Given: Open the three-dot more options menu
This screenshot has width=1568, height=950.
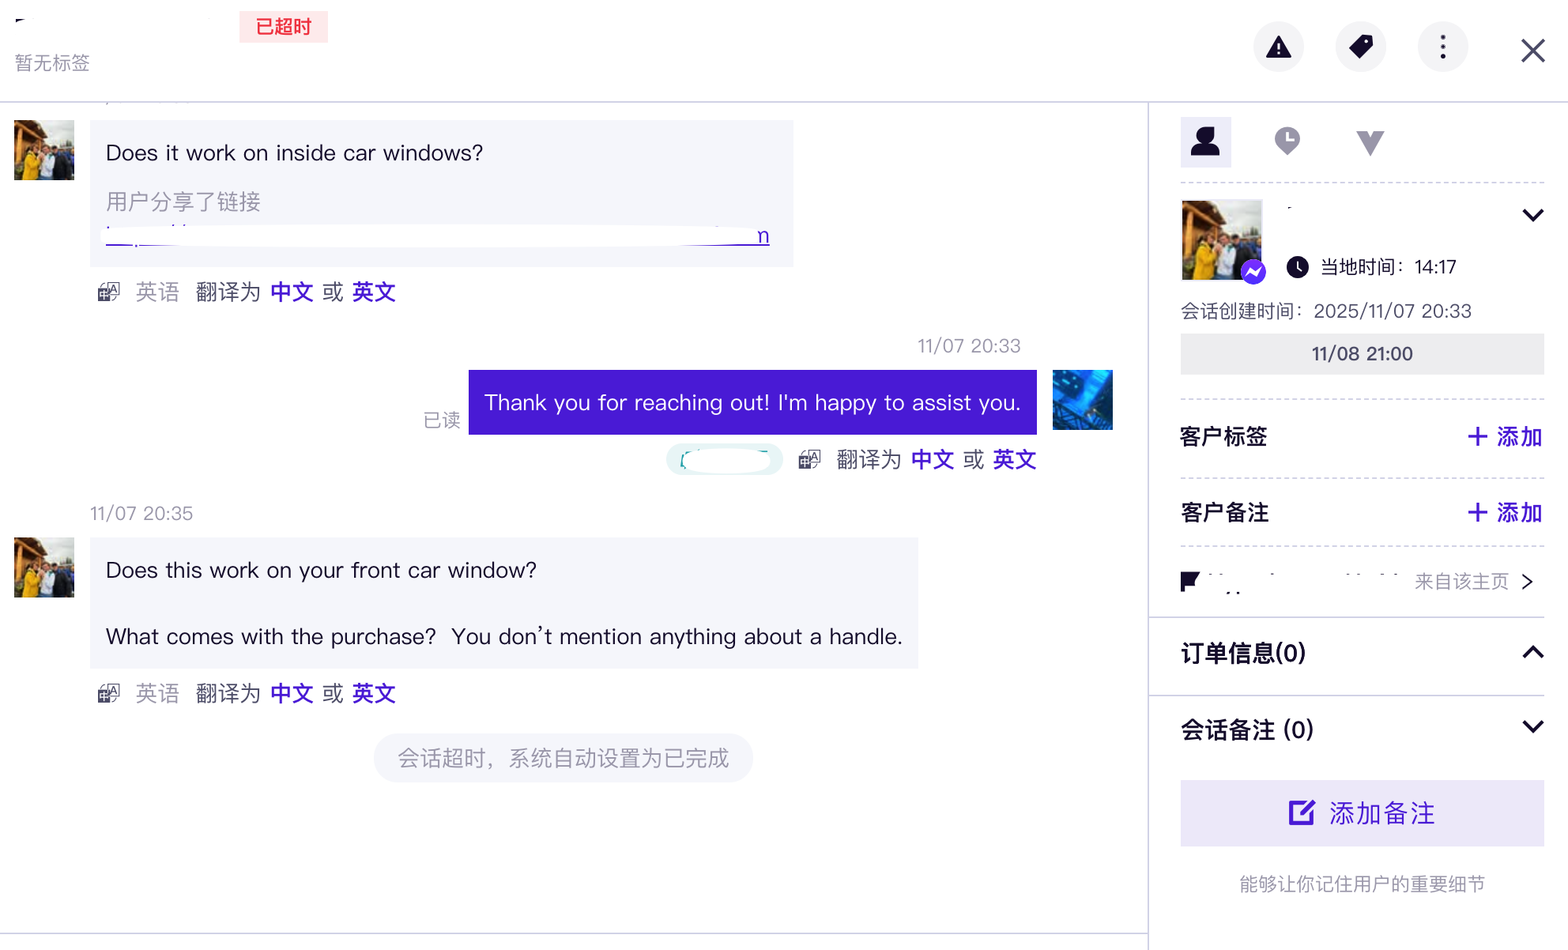Looking at the screenshot, I should click(x=1442, y=47).
